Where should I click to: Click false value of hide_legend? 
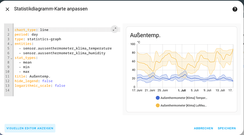tap(47, 81)
